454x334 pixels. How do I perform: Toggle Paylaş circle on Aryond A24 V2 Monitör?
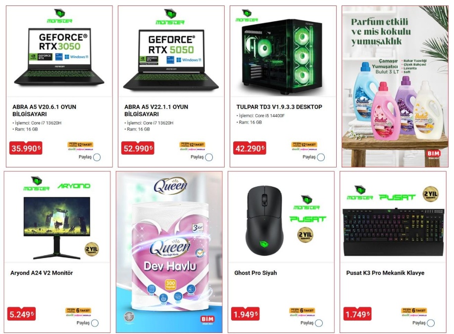pos(95,323)
